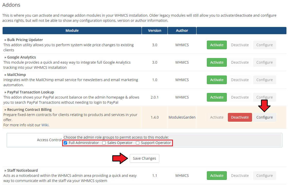Activate the Bulk Pricing Updater addon
This screenshot has height=192, width=288.
click(217, 45)
